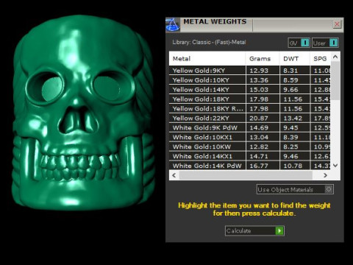Click the 13.36 grams value

259,80
